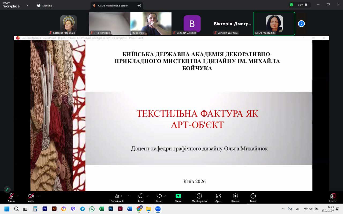Expand the audio options chevron
Screen dimensions: 343x214
pos(18,196)
